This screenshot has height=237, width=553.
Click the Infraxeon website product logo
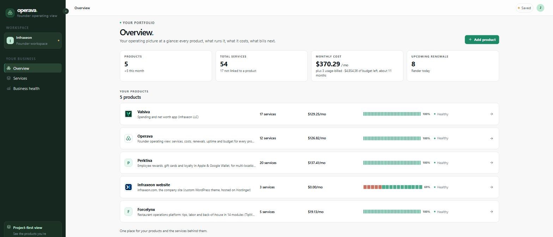point(128,187)
